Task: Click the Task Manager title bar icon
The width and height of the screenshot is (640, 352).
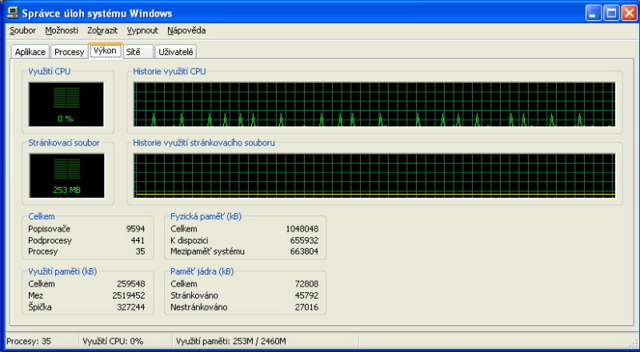Action: click(13, 14)
